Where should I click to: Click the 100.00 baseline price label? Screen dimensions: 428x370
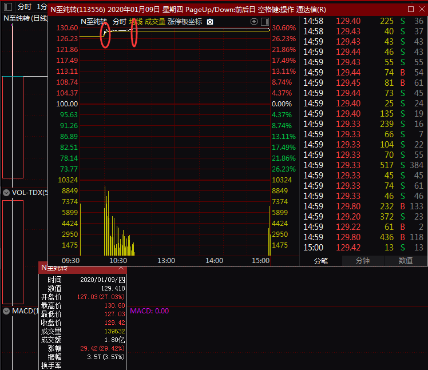67,104
